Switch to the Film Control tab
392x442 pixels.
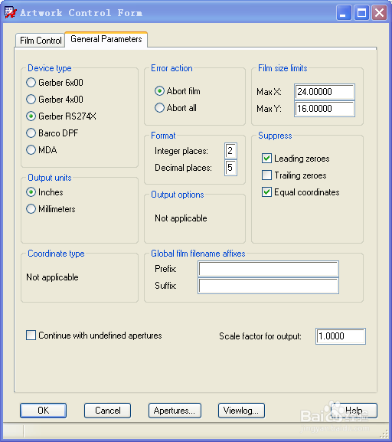pos(41,41)
